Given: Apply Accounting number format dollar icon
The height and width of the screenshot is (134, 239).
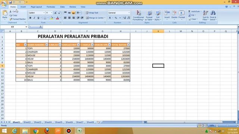Looking at the screenshot, I should coord(110,18).
